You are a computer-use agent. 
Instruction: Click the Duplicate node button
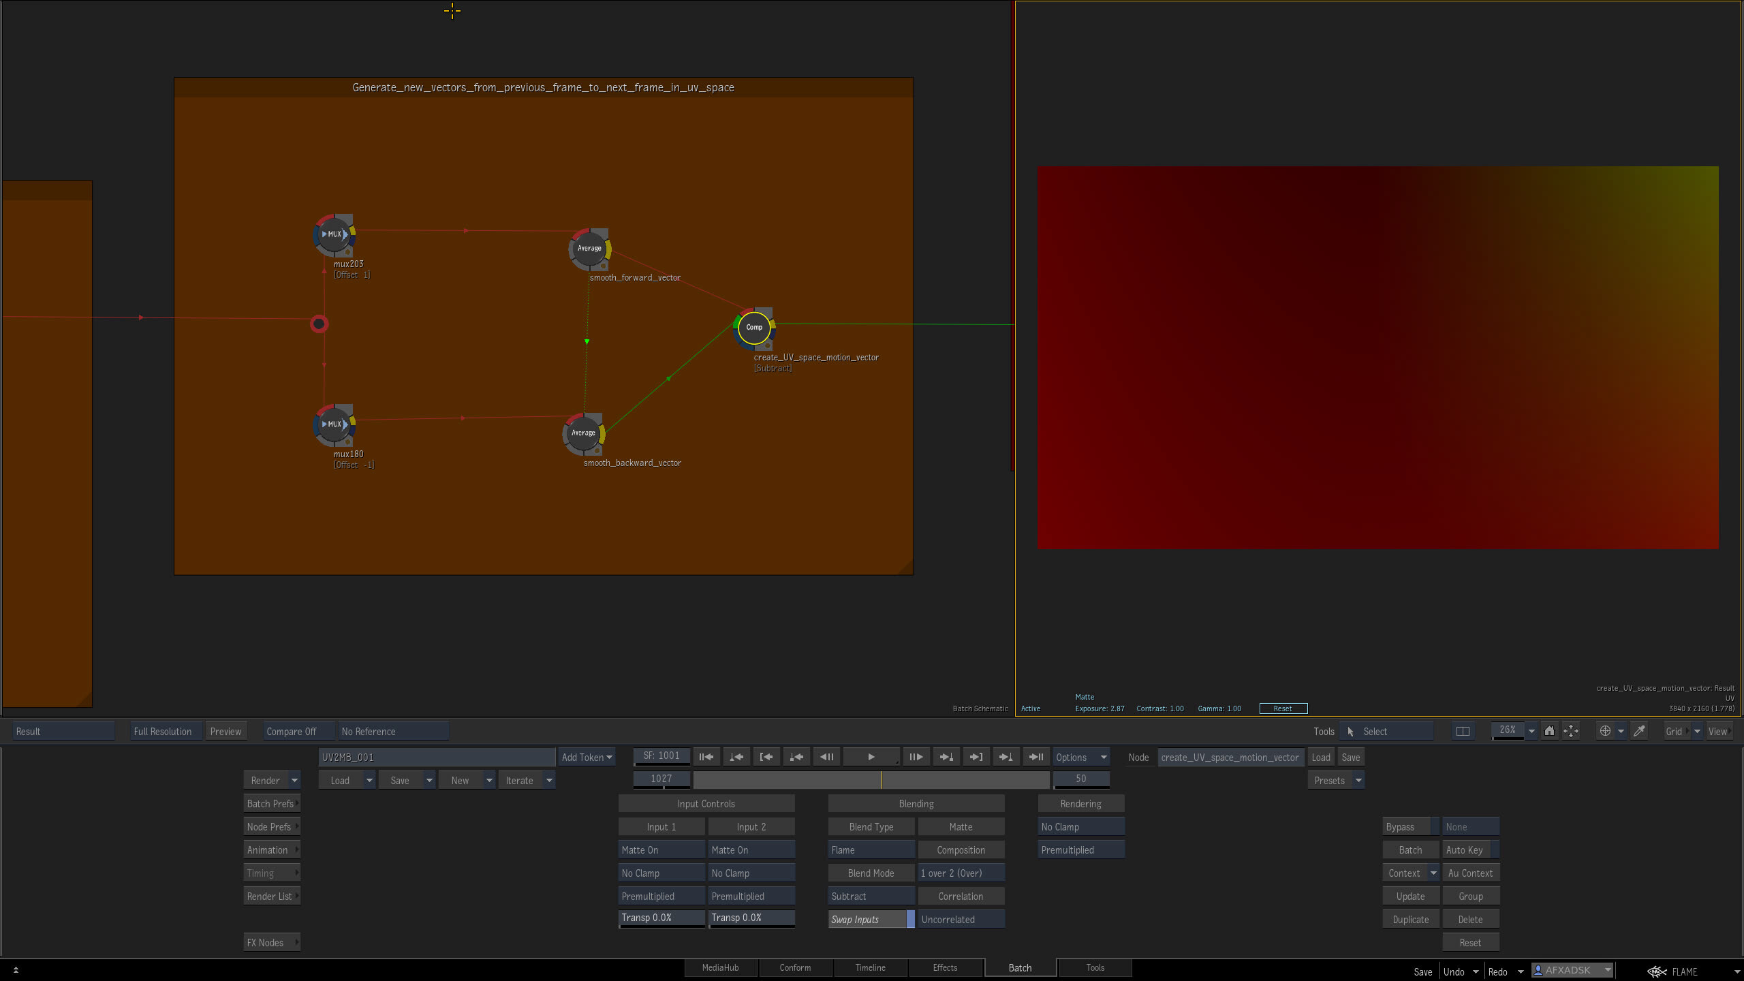coord(1410,919)
